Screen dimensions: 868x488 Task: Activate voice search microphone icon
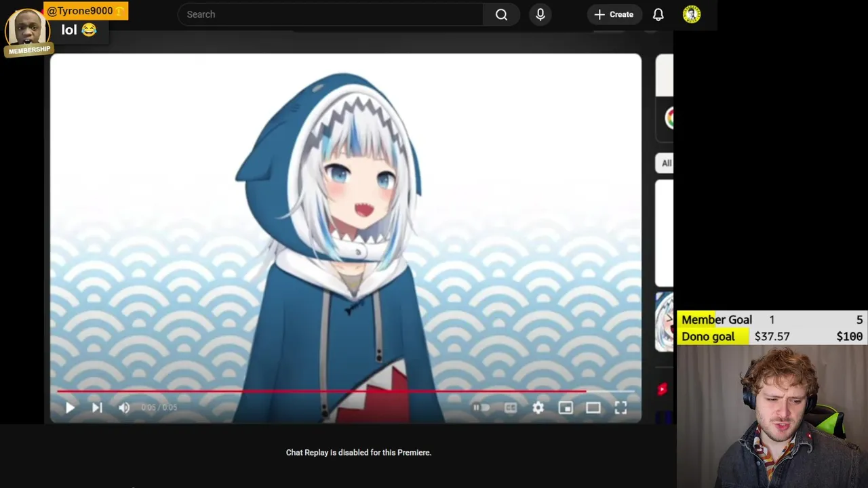click(x=540, y=14)
